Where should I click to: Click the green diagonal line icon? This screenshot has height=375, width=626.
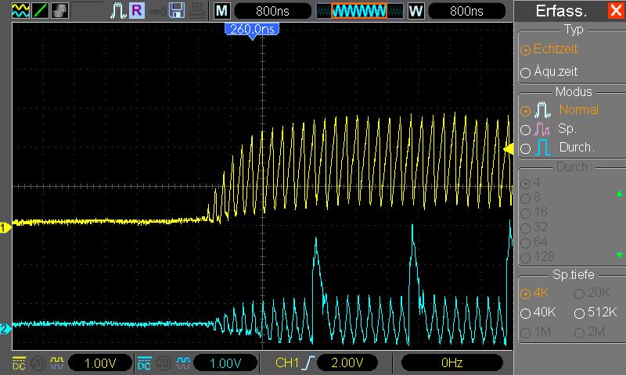(x=41, y=11)
